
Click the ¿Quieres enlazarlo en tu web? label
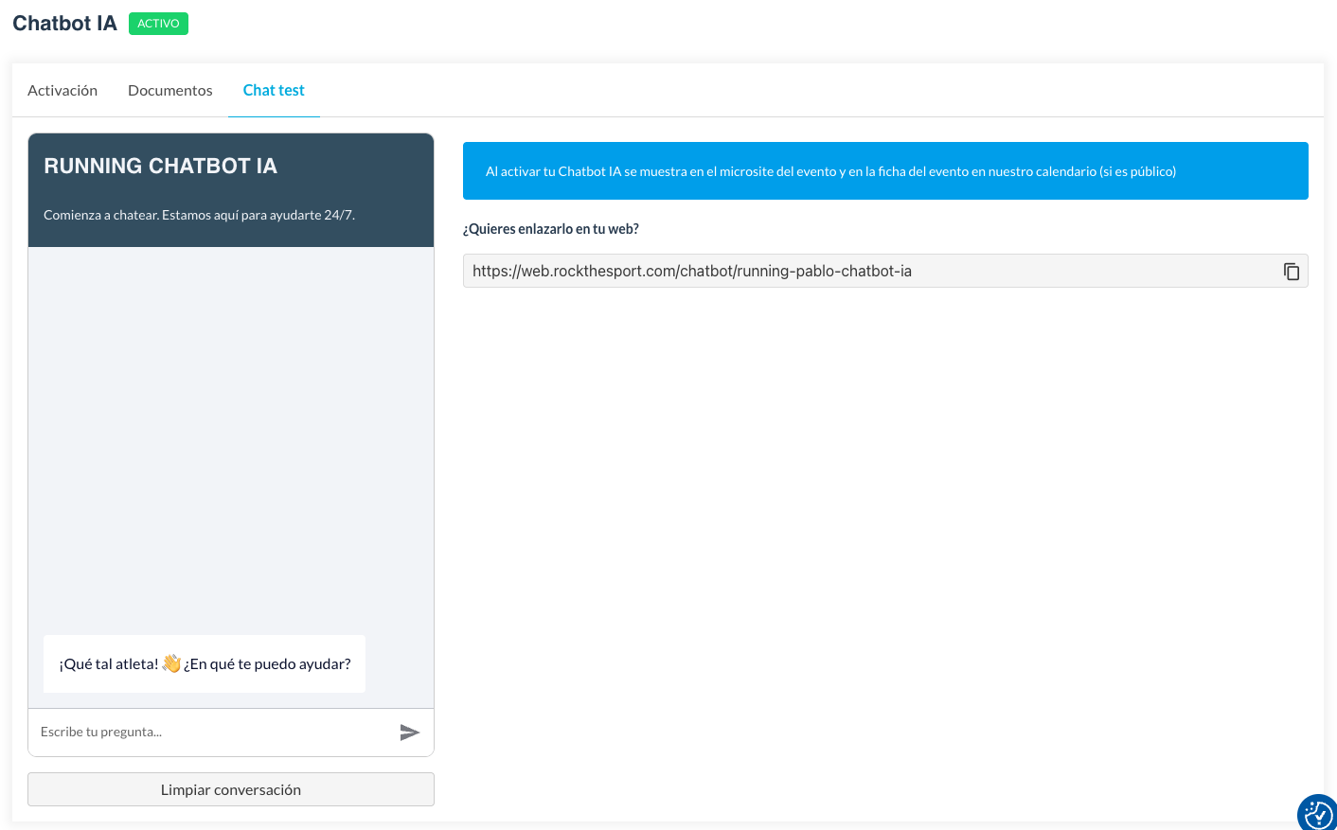550,229
